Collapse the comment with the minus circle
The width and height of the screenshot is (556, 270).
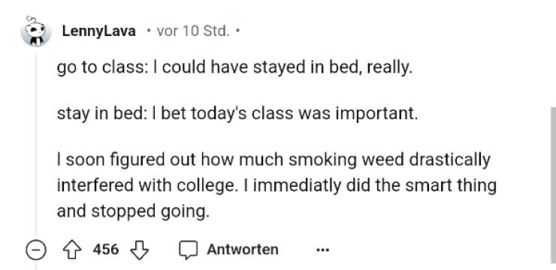click(x=36, y=250)
